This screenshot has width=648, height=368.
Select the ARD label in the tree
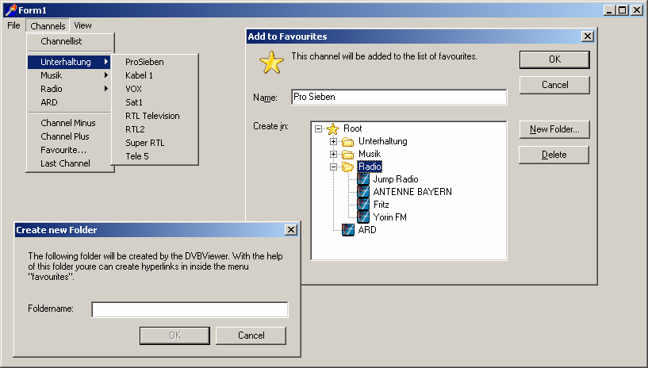tap(367, 230)
